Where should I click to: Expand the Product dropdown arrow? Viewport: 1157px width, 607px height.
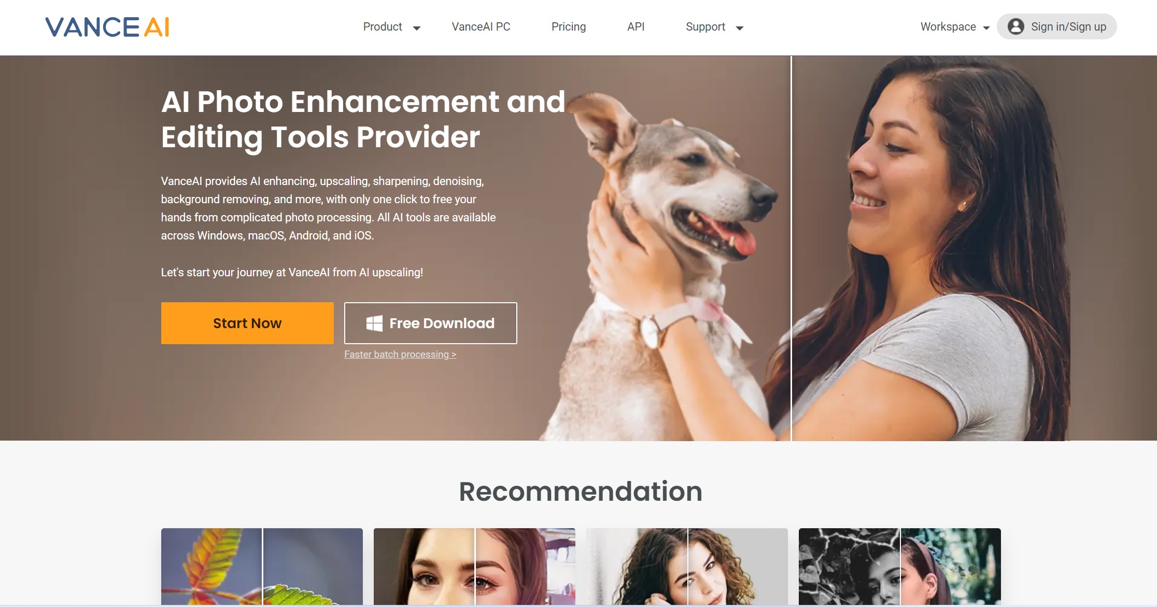[x=416, y=28]
